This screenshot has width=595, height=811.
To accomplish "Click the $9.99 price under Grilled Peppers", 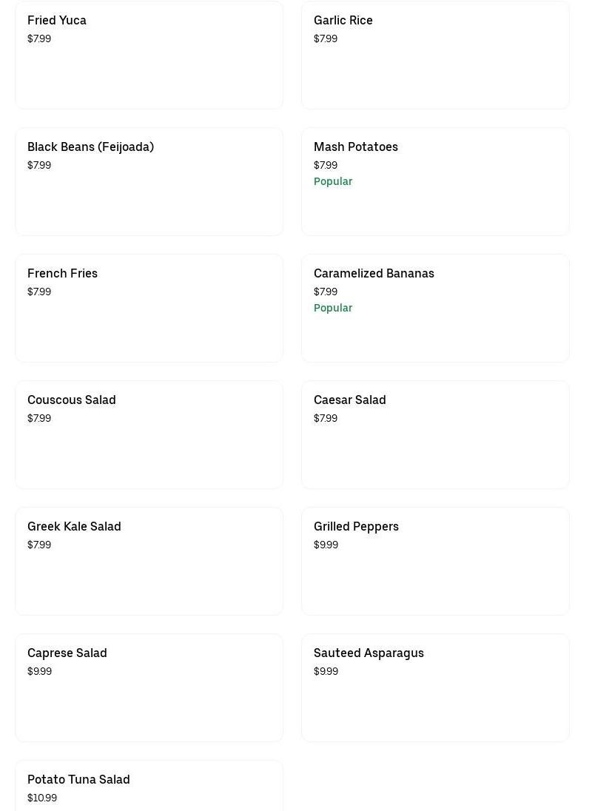I will coord(326,545).
